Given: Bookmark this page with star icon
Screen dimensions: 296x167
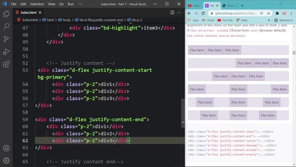Looking at the screenshot, I should [x=268, y=13].
